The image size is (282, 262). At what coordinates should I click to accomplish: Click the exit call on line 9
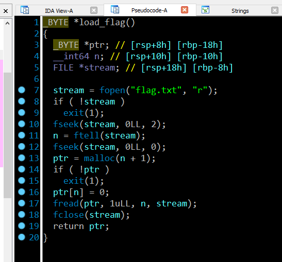[x=74, y=113]
